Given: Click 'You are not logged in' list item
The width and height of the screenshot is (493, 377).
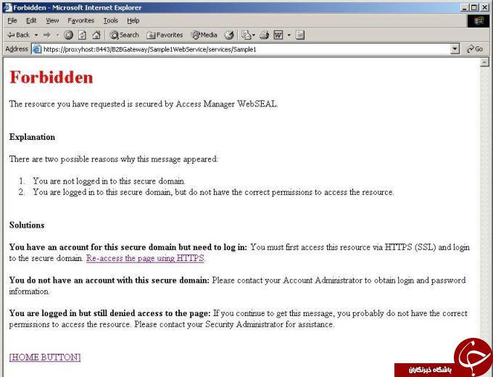Looking at the screenshot, I should (x=109, y=181).
